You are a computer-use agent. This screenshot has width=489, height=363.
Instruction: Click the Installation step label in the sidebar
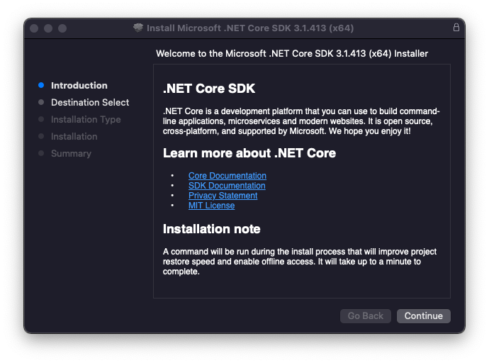[x=74, y=136]
